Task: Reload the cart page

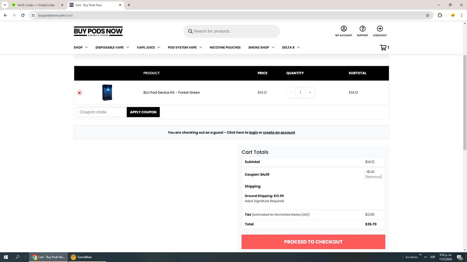Action: click(x=23, y=15)
